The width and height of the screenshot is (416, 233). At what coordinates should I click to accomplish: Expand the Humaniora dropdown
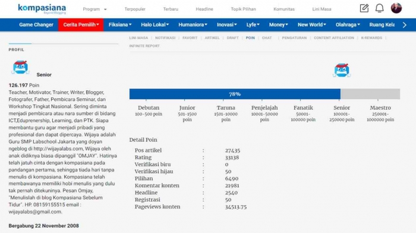pos(193,25)
